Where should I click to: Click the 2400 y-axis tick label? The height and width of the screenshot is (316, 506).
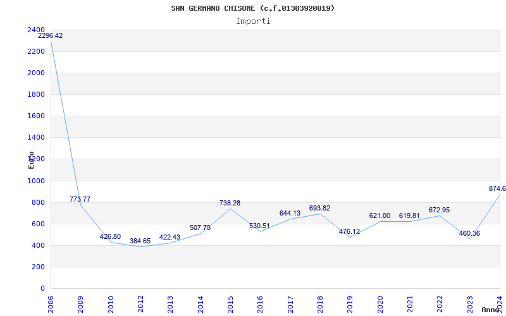click(36, 30)
